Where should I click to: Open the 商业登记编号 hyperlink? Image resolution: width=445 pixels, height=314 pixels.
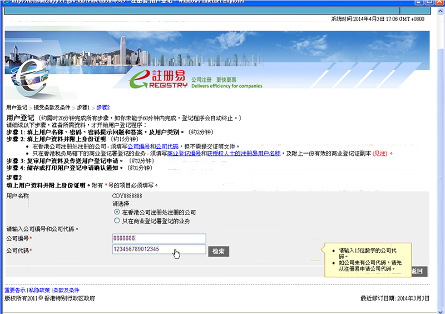click(x=184, y=154)
